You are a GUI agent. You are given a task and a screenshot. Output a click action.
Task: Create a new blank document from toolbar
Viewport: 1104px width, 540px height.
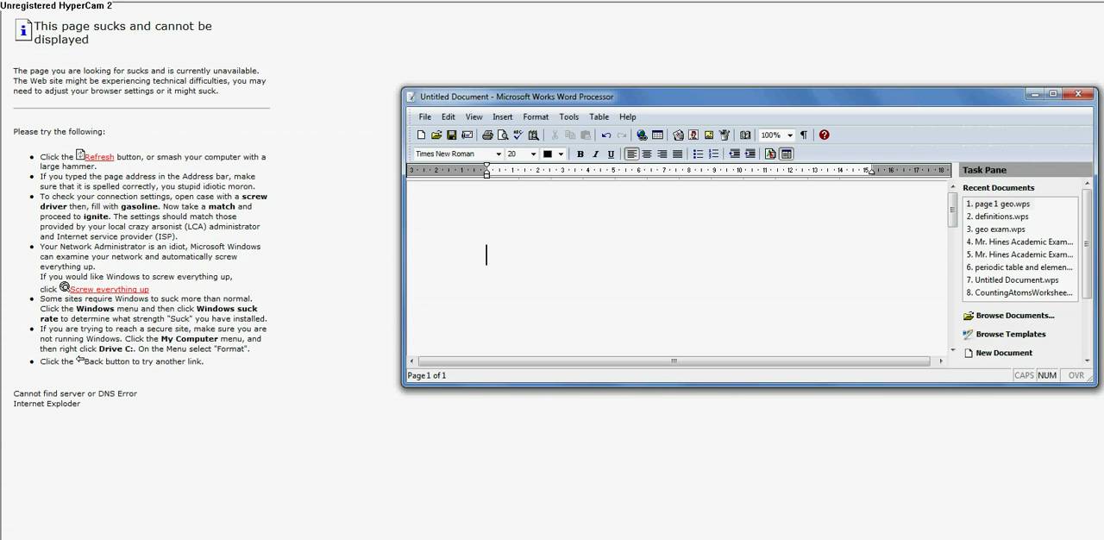421,135
